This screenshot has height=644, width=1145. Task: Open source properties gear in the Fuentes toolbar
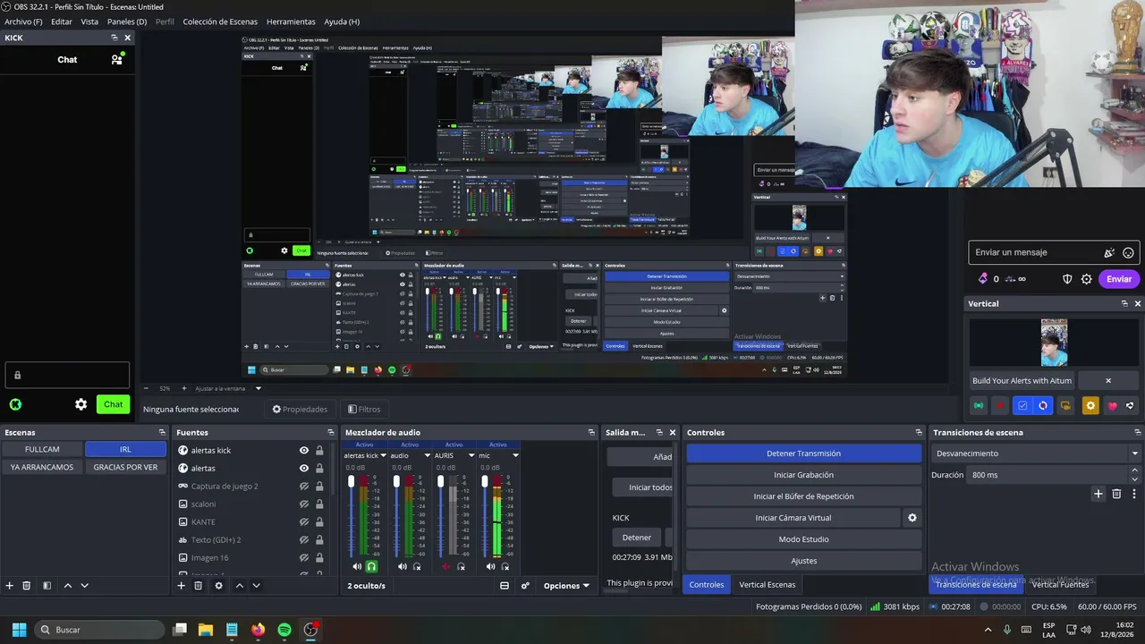[x=219, y=586]
